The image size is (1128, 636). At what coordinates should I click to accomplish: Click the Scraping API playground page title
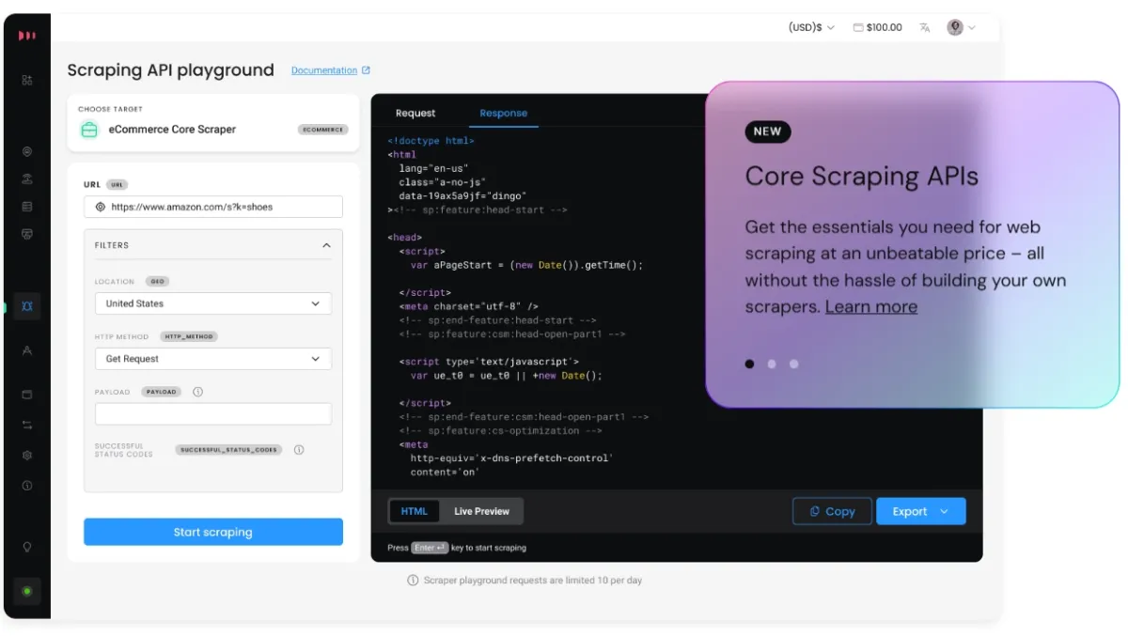click(171, 70)
